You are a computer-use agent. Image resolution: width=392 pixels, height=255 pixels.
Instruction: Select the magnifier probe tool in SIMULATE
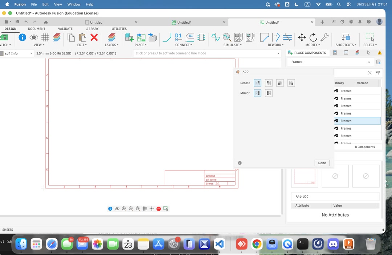pyautogui.click(x=227, y=37)
